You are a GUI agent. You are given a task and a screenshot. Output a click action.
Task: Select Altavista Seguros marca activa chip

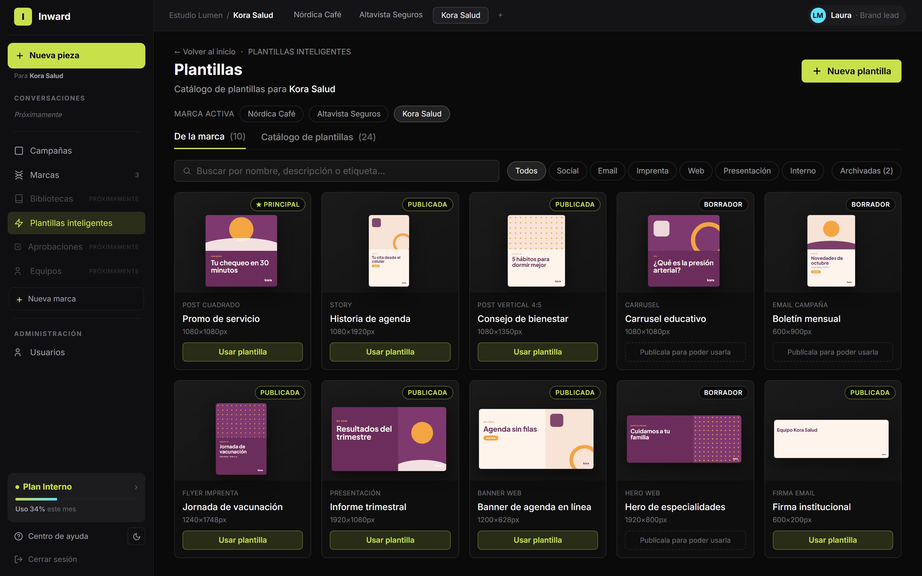tap(348, 114)
